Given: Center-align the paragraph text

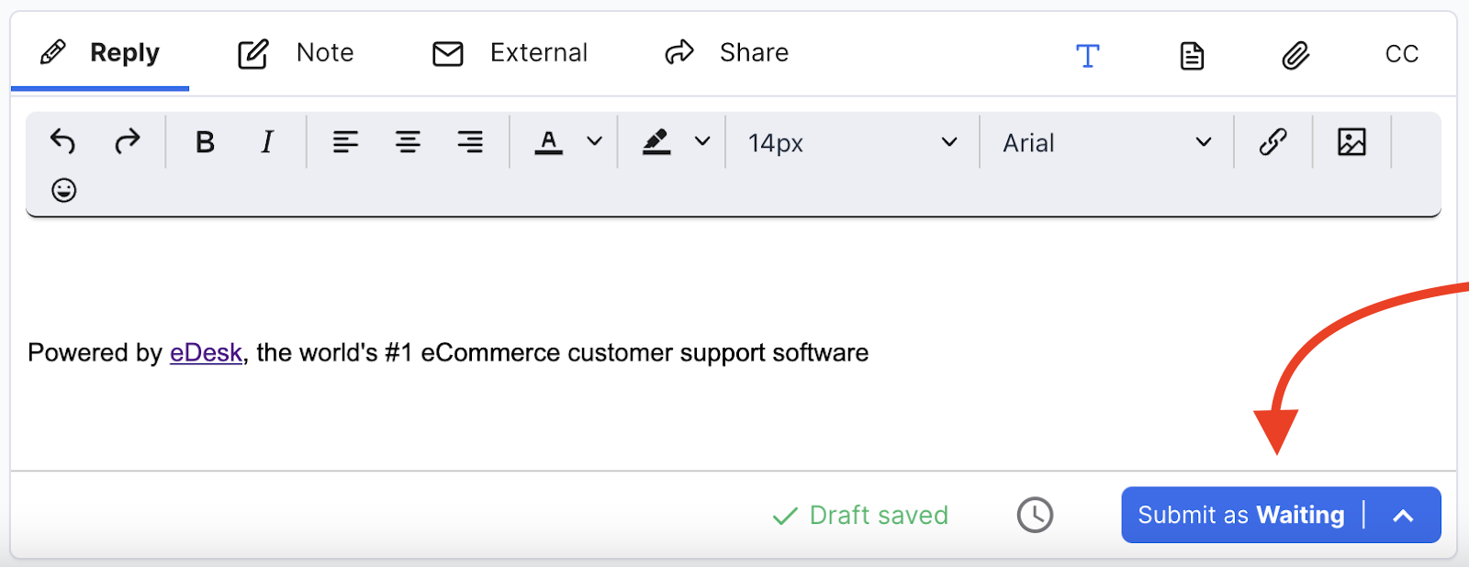Looking at the screenshot, I should [x=408, y=142].
